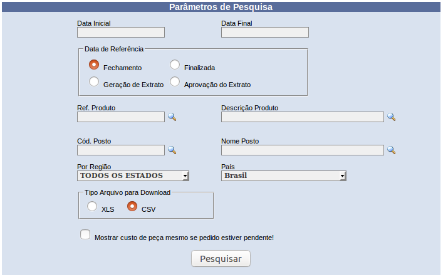
Task: Open the lookup icon for Descrição Produto
Action: point(391,117)
